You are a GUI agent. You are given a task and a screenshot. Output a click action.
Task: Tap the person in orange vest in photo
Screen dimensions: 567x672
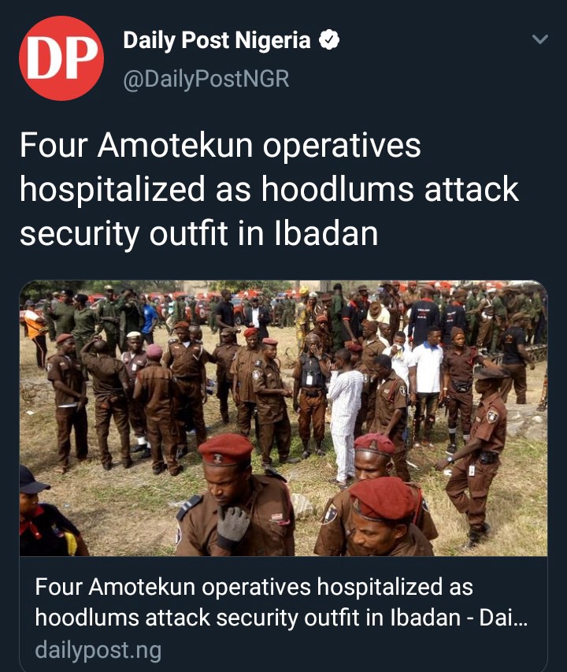[35, 332]
